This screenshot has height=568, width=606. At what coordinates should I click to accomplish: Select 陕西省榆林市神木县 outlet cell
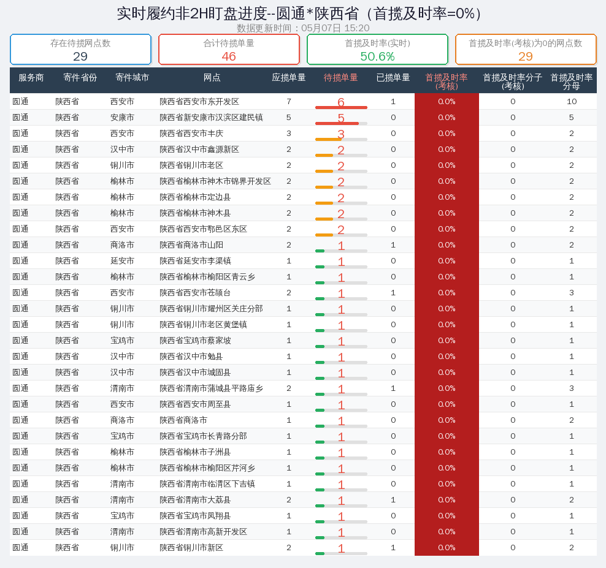tap(195, 213)
